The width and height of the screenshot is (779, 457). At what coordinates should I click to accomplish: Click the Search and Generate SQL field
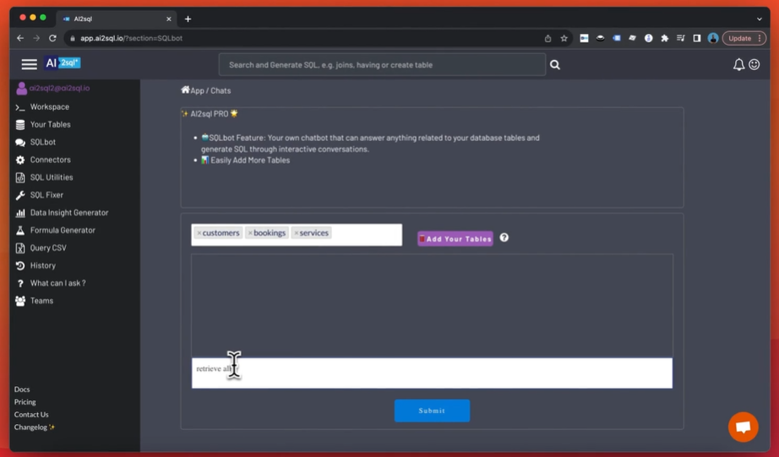pyautogui.click(x=382, y=64)
